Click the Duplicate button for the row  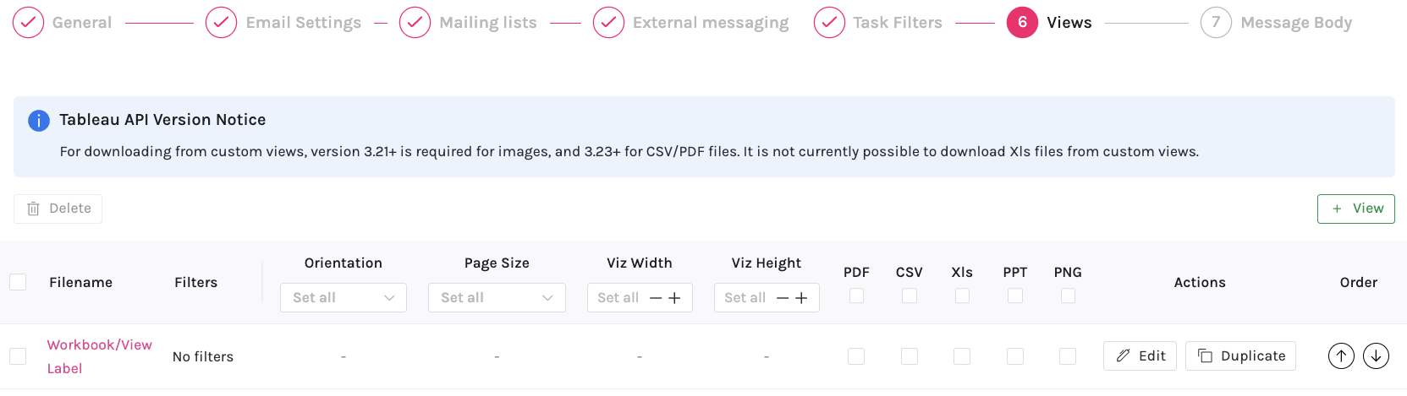[1240, 356]
